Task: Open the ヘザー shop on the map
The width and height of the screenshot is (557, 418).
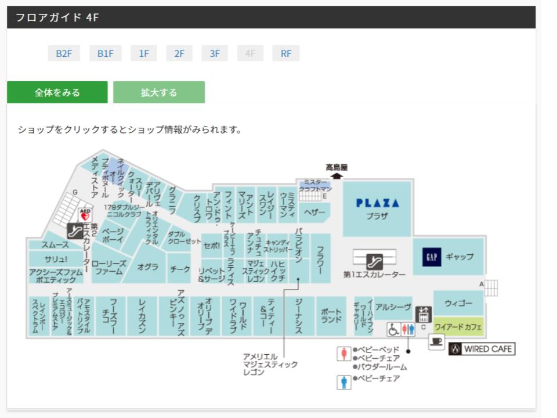Action: click(x=314, y=212)
